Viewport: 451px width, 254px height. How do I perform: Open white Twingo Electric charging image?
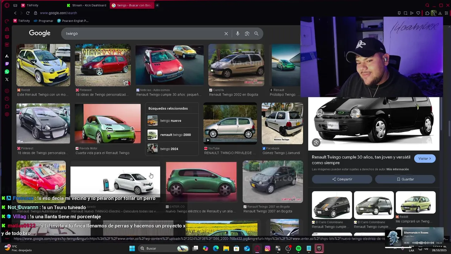coord(115,182)
